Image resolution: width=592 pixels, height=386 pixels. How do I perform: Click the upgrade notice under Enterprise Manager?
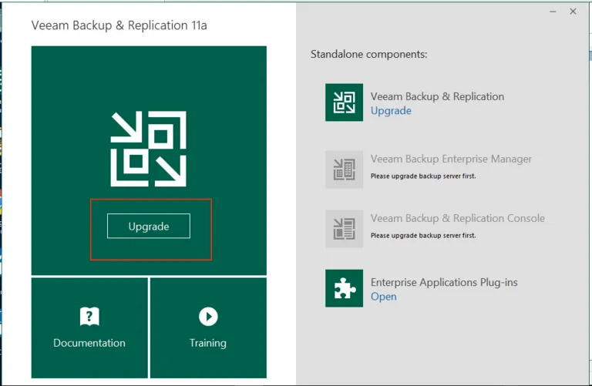tap(423, 176)
